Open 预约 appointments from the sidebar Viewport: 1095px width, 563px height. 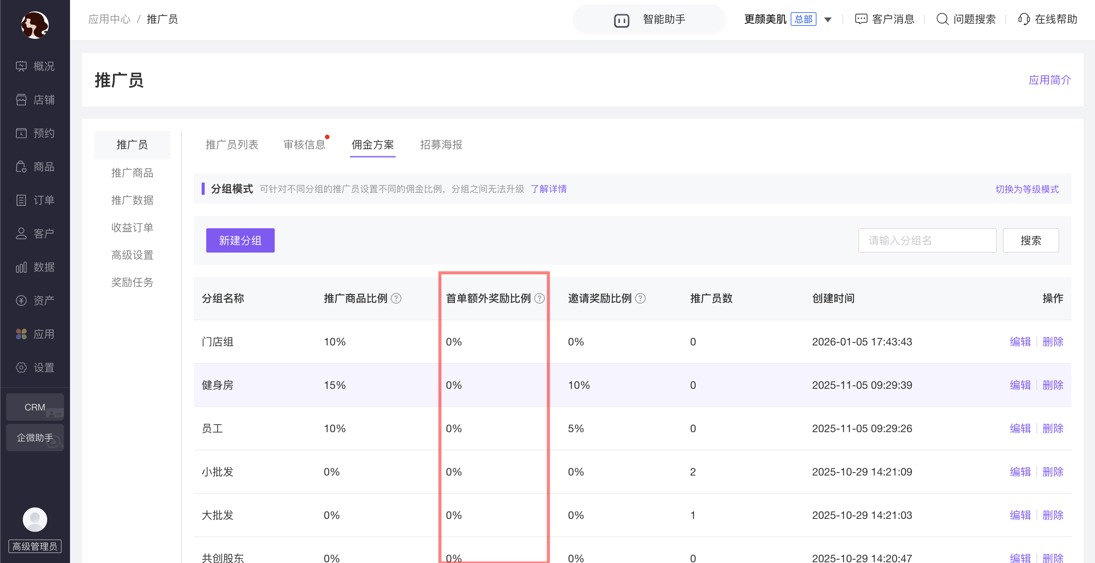(x=21, y=134)
